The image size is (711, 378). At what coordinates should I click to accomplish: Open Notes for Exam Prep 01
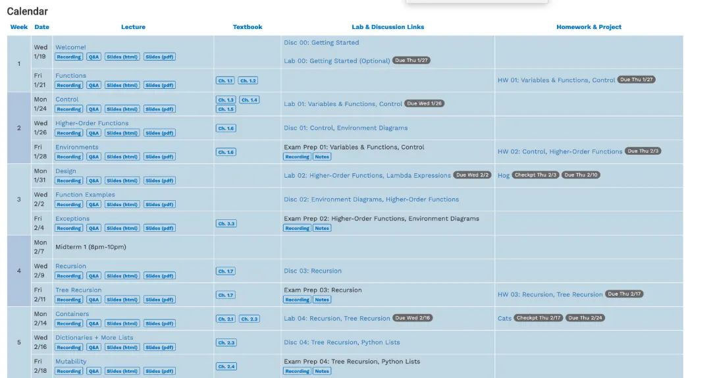(x=322, y=157)
